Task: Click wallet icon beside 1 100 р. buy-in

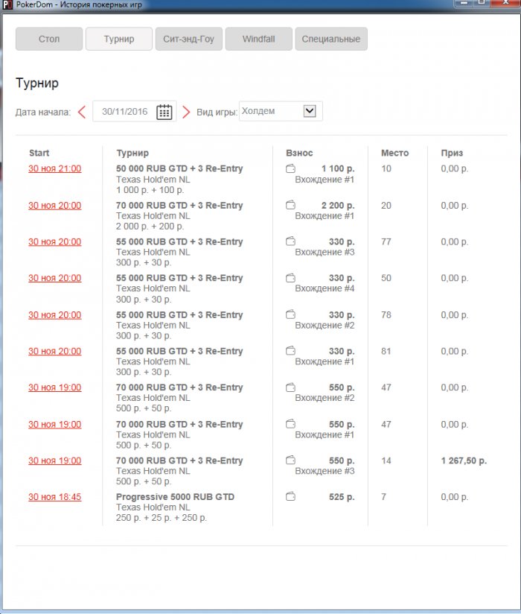Action: pos(291,169)
